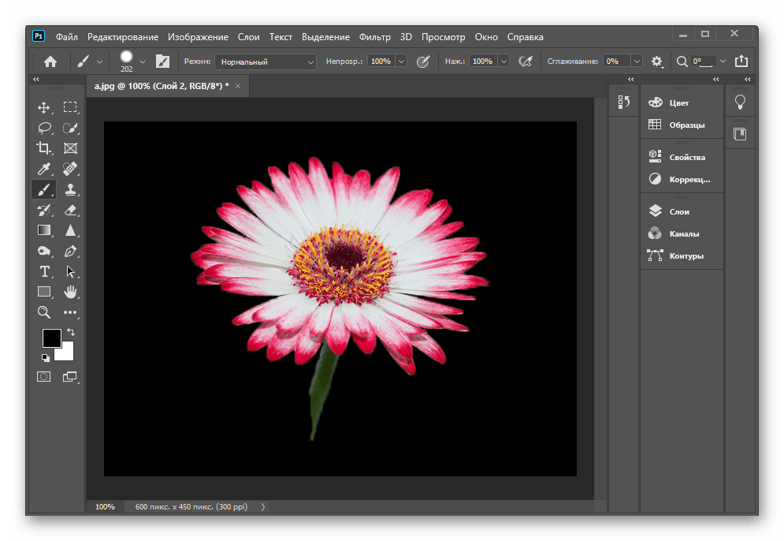This screenshot has height=541, width=784.
Task: Toggle pressure for opacity button
Action: 423,62
